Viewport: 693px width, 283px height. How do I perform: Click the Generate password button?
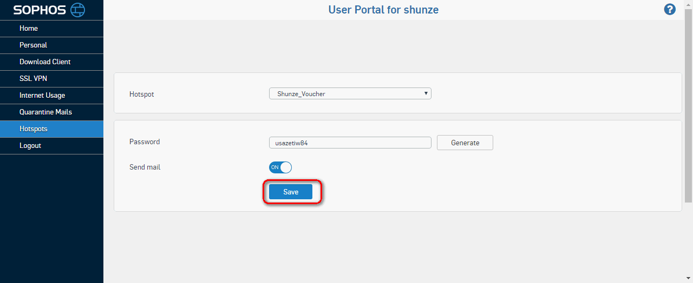coord(465,143)
